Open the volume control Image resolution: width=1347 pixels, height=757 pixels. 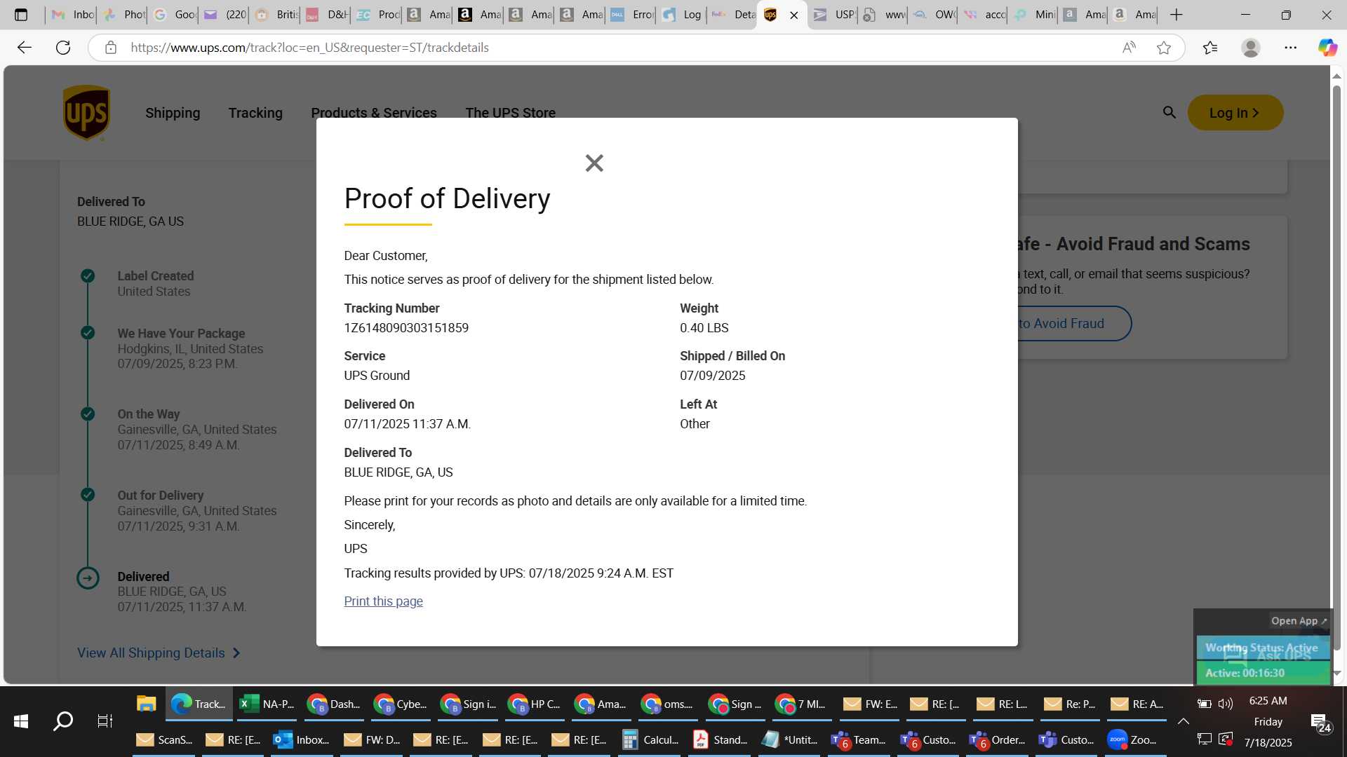[1226, 704]
